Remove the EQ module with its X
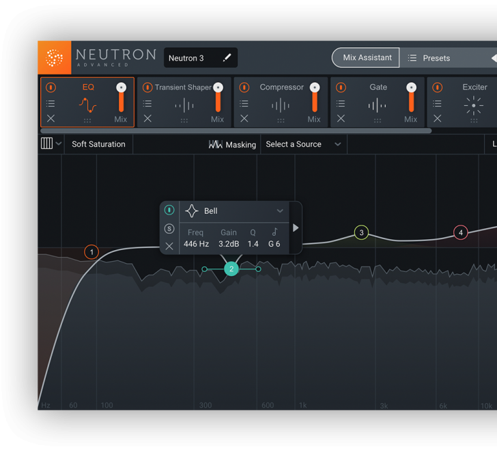Viewport: 497px width, 451px height. pyautogui.click(x=51, y=119)
